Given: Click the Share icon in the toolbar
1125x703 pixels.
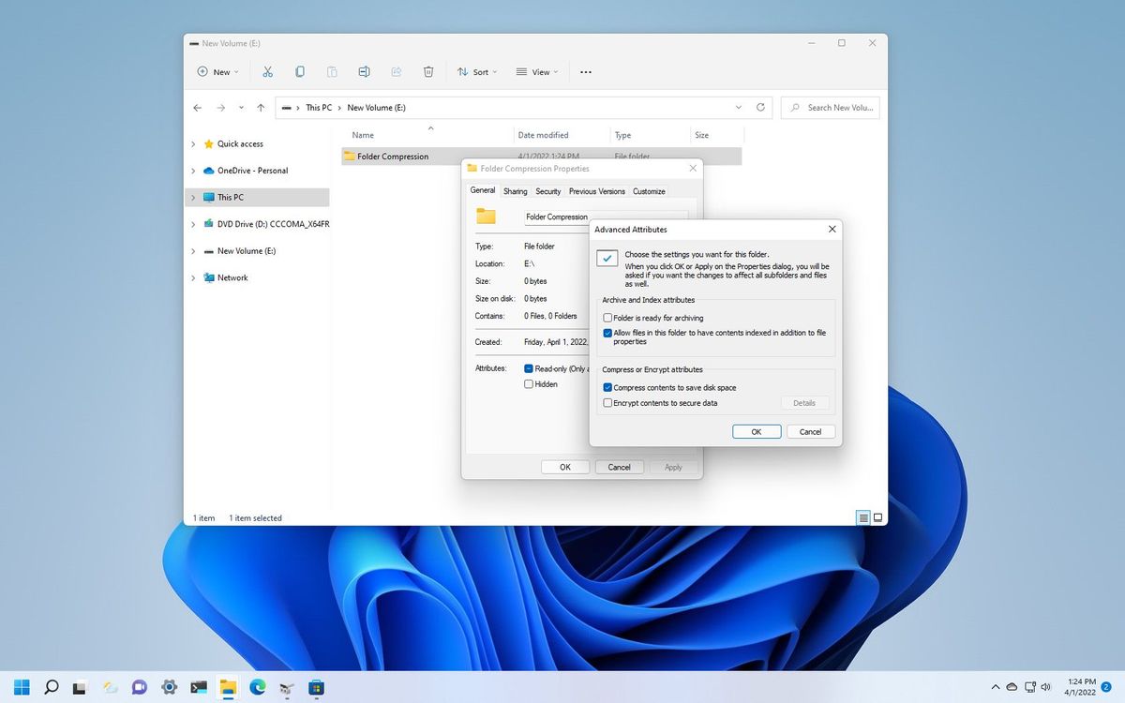Looking at the screenshot, I should 396,71.
